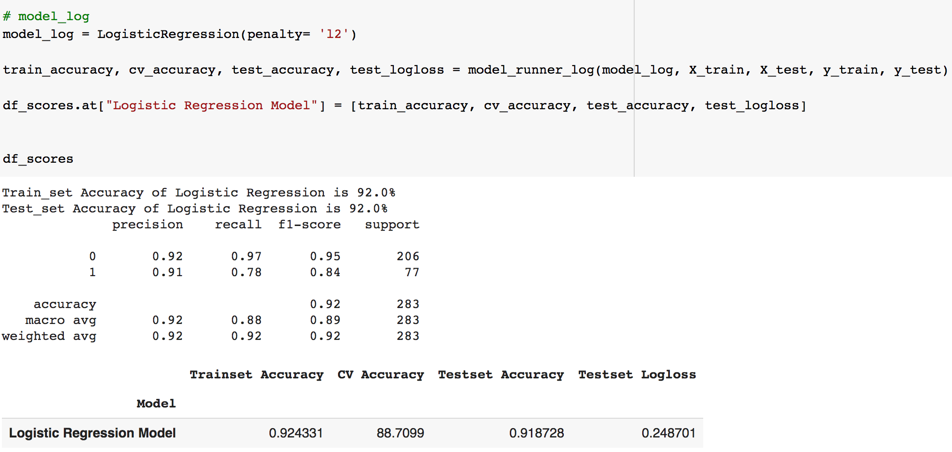Click the Trainset Accuracy column header
The image size is (952, 452).
pyautogui.click(x=256, y=375)
